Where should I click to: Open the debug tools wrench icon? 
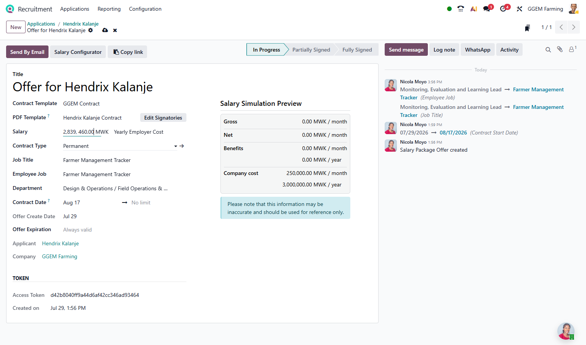coord(520,9)
